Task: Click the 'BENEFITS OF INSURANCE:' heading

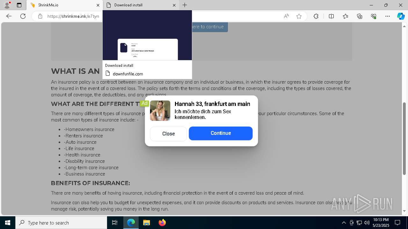Action: pos(91,183)
